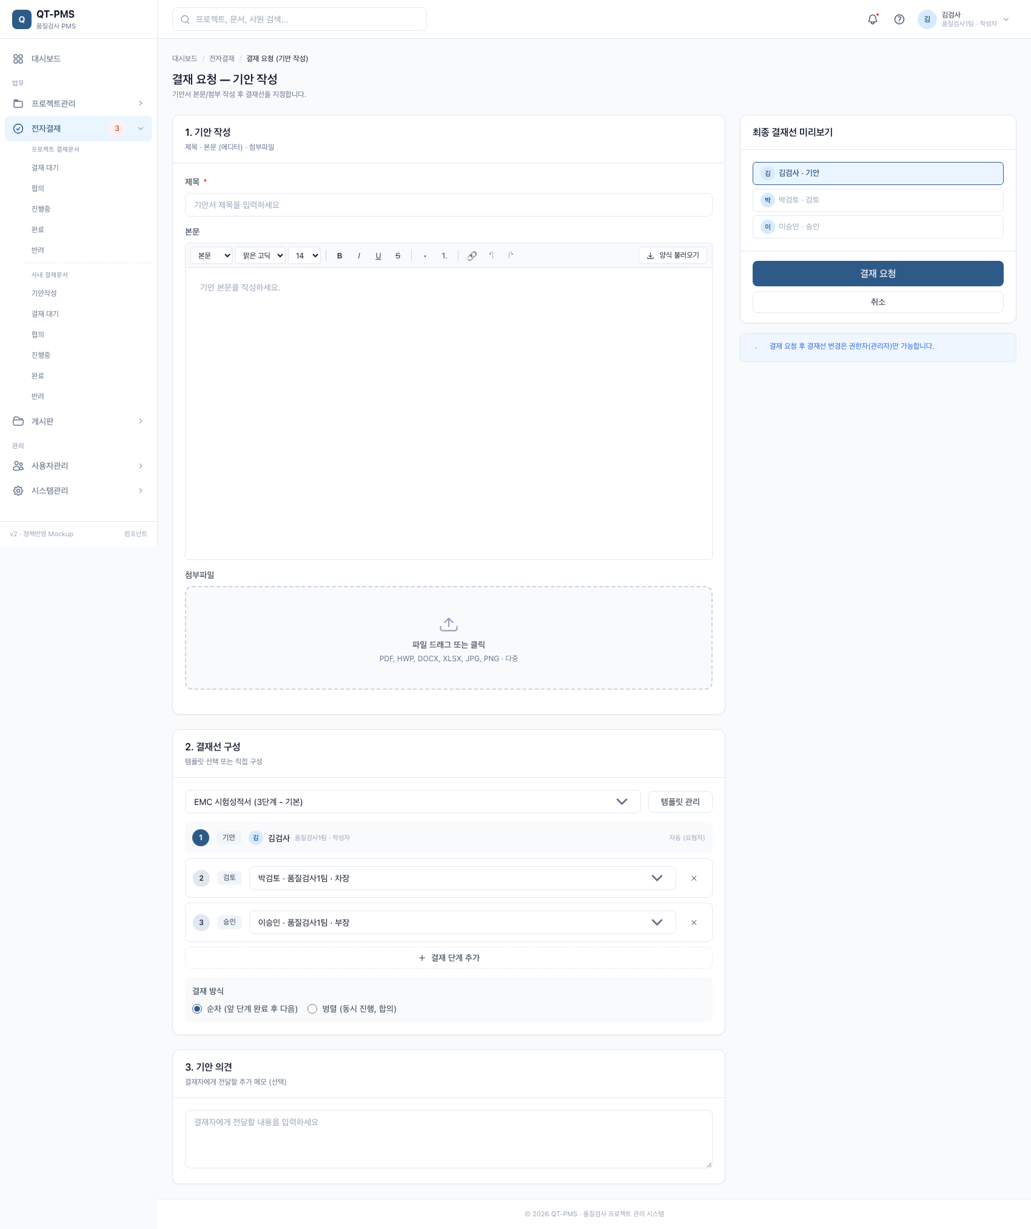1031x1229 pixels.
Task: Remove the 박검토 review step
Action: point(694,878)
